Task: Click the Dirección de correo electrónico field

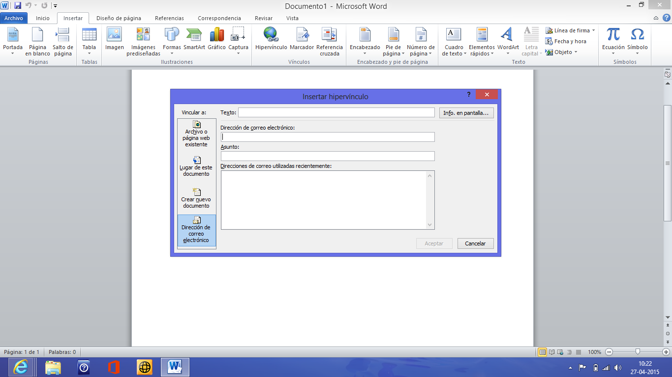Action: click(328, 137)
